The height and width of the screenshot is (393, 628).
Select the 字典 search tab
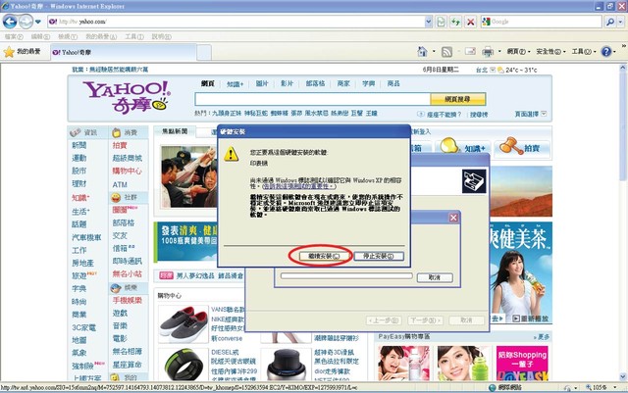point(369,83)
